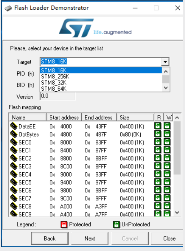Click the target list scroll down arrow
Viewport: 185px width, 251px height.
point(166,88)
